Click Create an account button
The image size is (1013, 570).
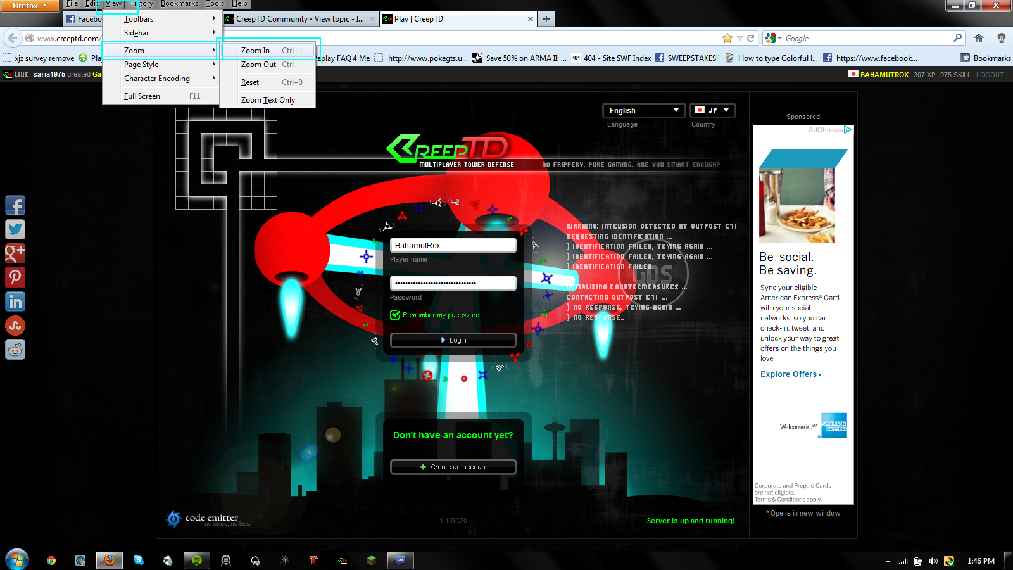453,467
